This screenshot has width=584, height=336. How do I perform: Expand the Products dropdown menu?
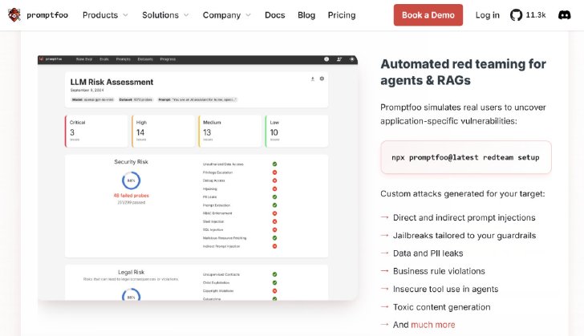pyautogui.click(x=105, y=15)
